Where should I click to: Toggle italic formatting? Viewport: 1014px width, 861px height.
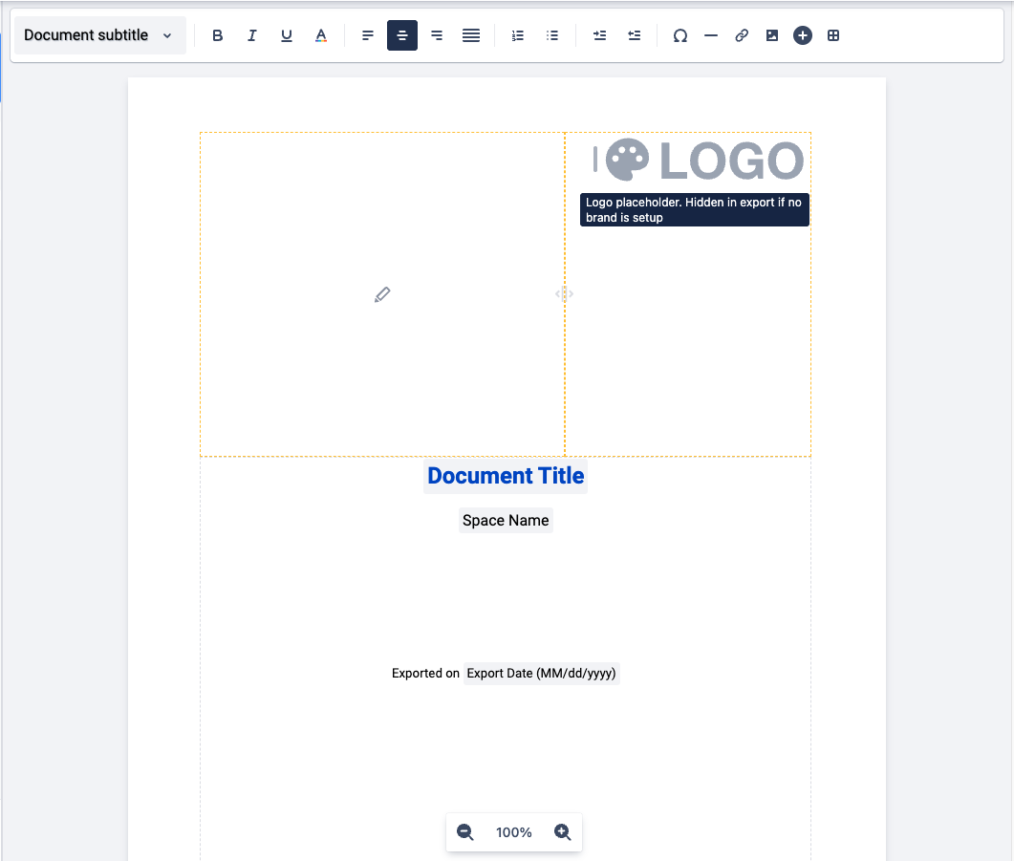[252, 35]
